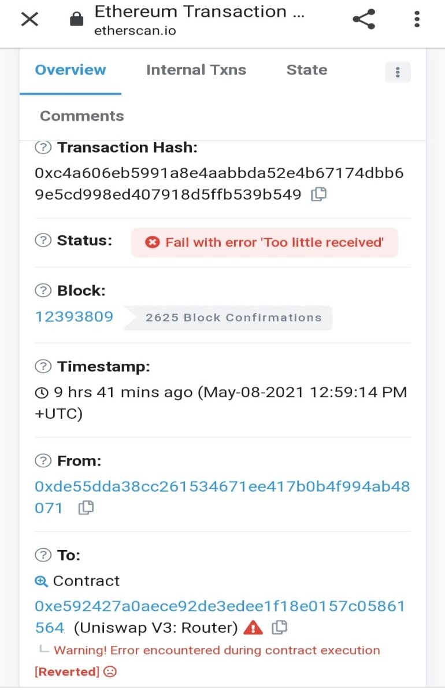Tap the share icon in browser bar
Viewport: 445px width, 694px height.
(364, 20)
